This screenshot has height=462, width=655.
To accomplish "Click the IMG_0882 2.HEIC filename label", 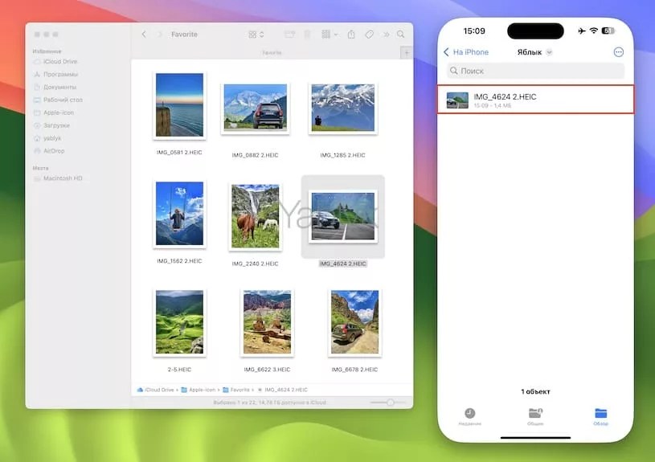I will (256, 155).
